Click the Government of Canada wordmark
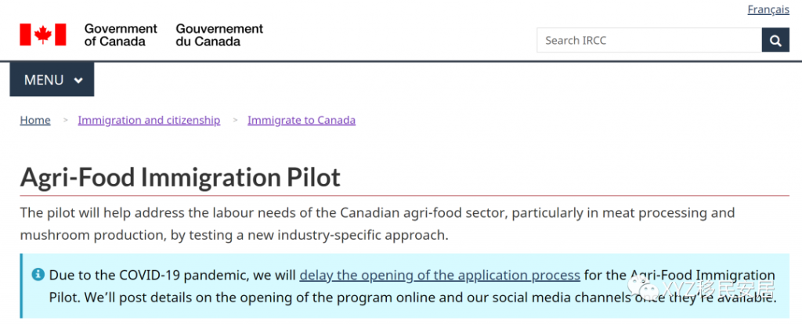 [x=121, y=34]
